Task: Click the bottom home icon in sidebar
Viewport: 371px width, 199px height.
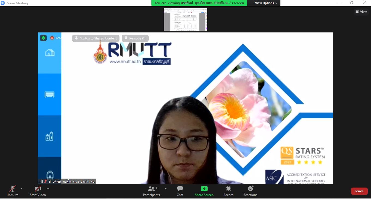Action: click(50, 174)
